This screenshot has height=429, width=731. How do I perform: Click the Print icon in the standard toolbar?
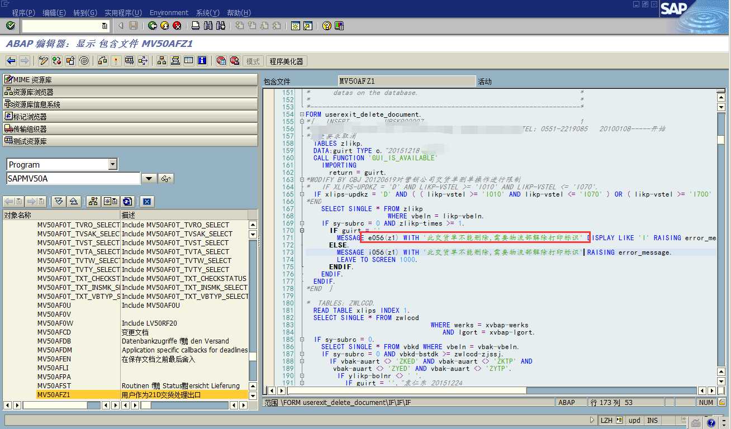tap(196, 26)
